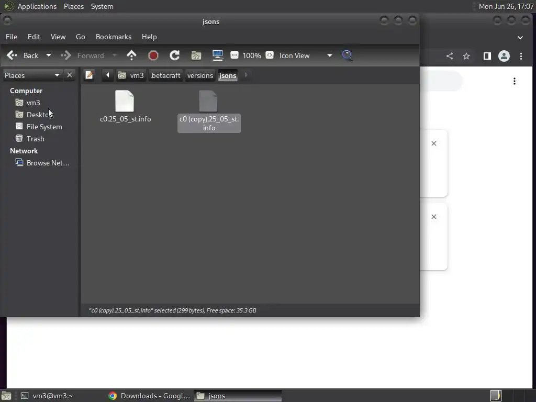Click the Forward navigation button
The image size is (536, 402).
click(82, 55)
